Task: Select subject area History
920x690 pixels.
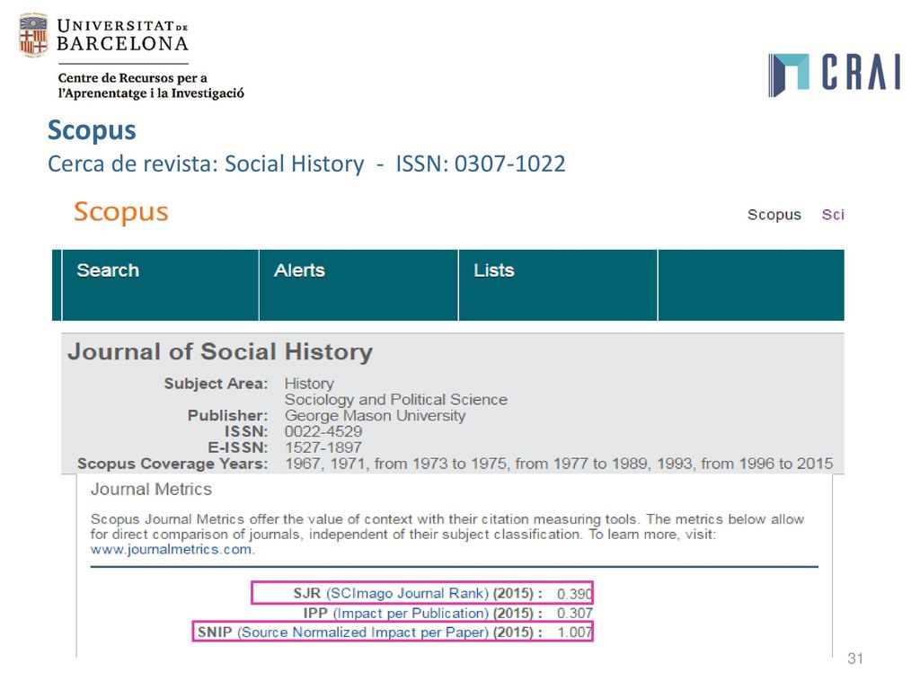Action: pos(309,384)
